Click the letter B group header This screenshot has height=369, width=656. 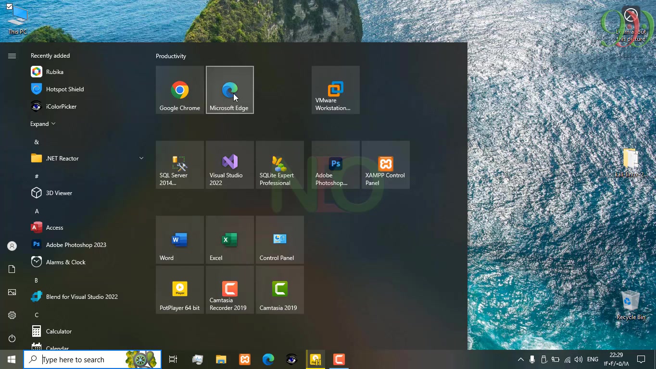click(x=36, y=281)
